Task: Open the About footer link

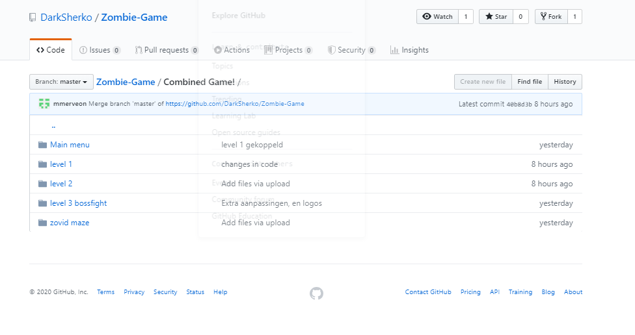Action: point(573,292)
